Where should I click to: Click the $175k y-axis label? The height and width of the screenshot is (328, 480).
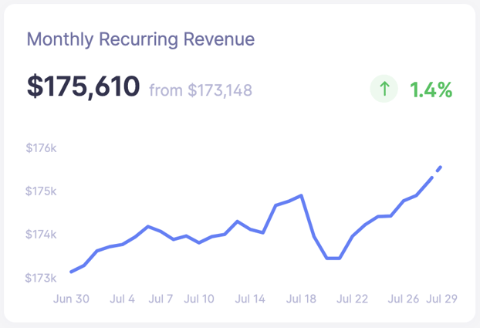point(42,191)
